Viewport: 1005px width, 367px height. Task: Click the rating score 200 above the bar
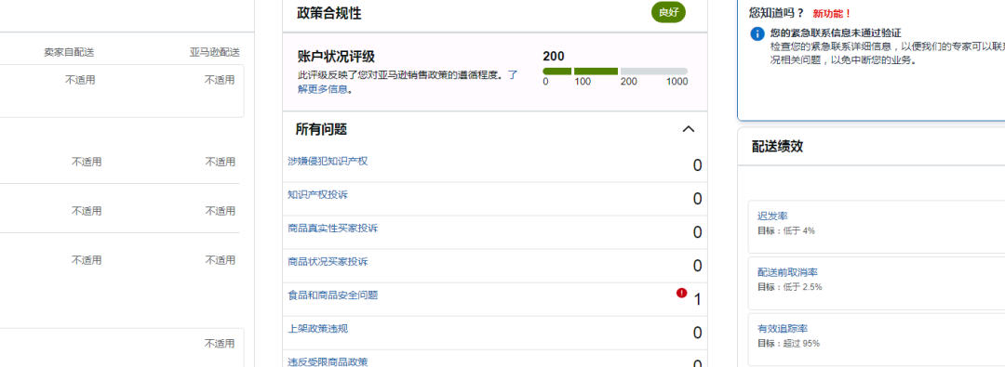coord(554,57)
